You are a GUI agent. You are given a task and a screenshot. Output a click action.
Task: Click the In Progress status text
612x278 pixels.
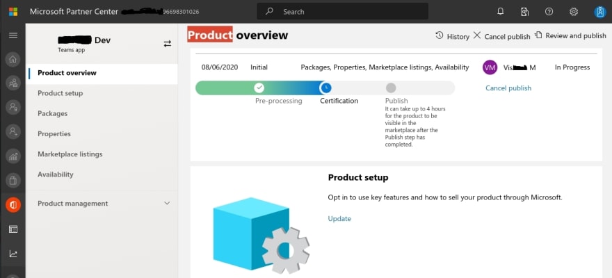pos(572,67)
